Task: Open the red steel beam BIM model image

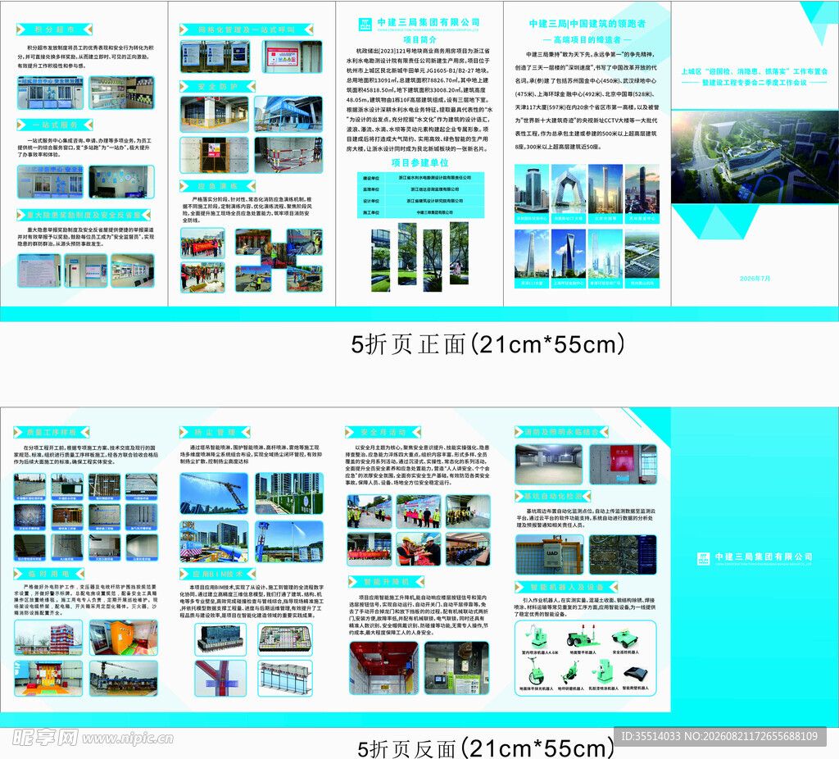Action: click(x=220, y=678)
